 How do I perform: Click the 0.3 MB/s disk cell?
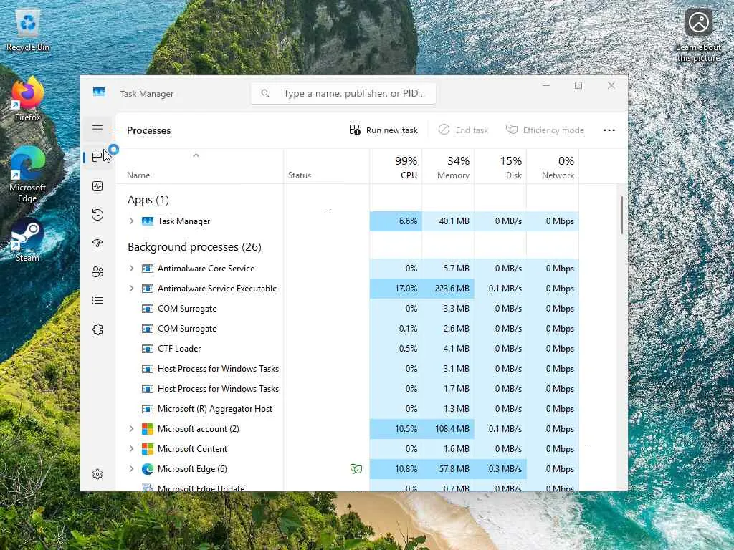pyautogui.click(x=500, y=468)
